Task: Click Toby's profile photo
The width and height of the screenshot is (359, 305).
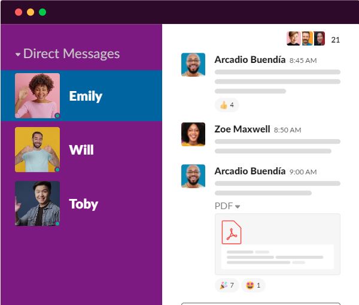Action: click(37, 204)
